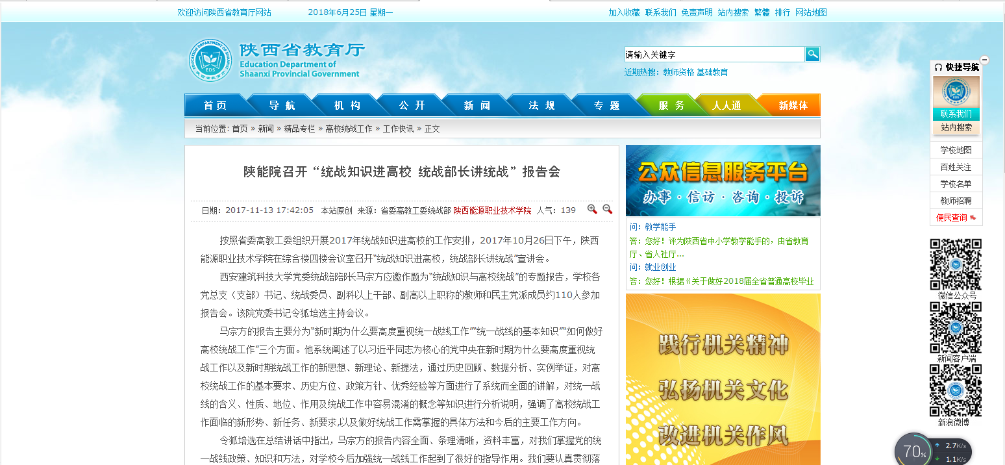Click 高校统战工作 in the breadcrumb
The width and height of the screenshot is (1005, 465).
(x=349, y=129)
